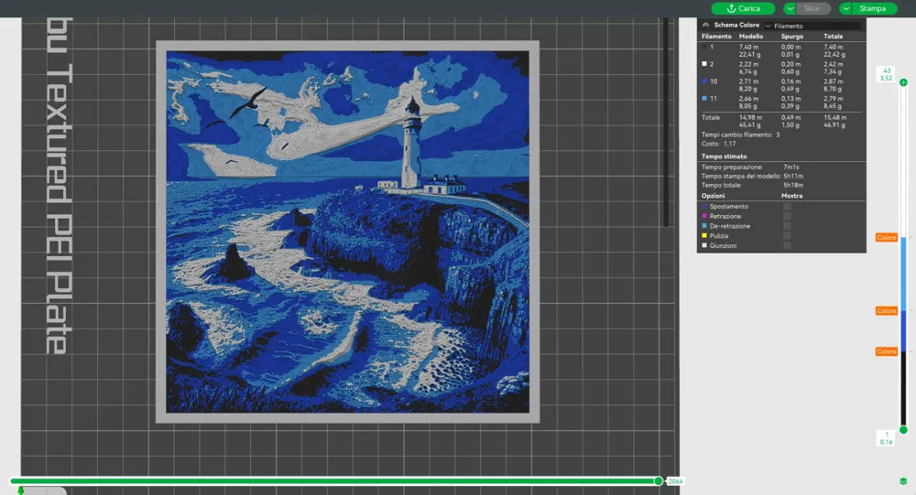
Task: Click the white Giunzioni legend icon
Action: [x=704, y=245]
